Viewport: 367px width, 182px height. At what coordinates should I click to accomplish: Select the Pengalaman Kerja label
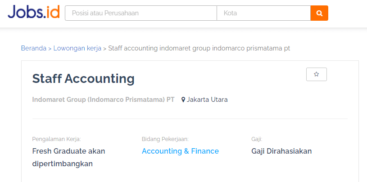pos(56,139)
